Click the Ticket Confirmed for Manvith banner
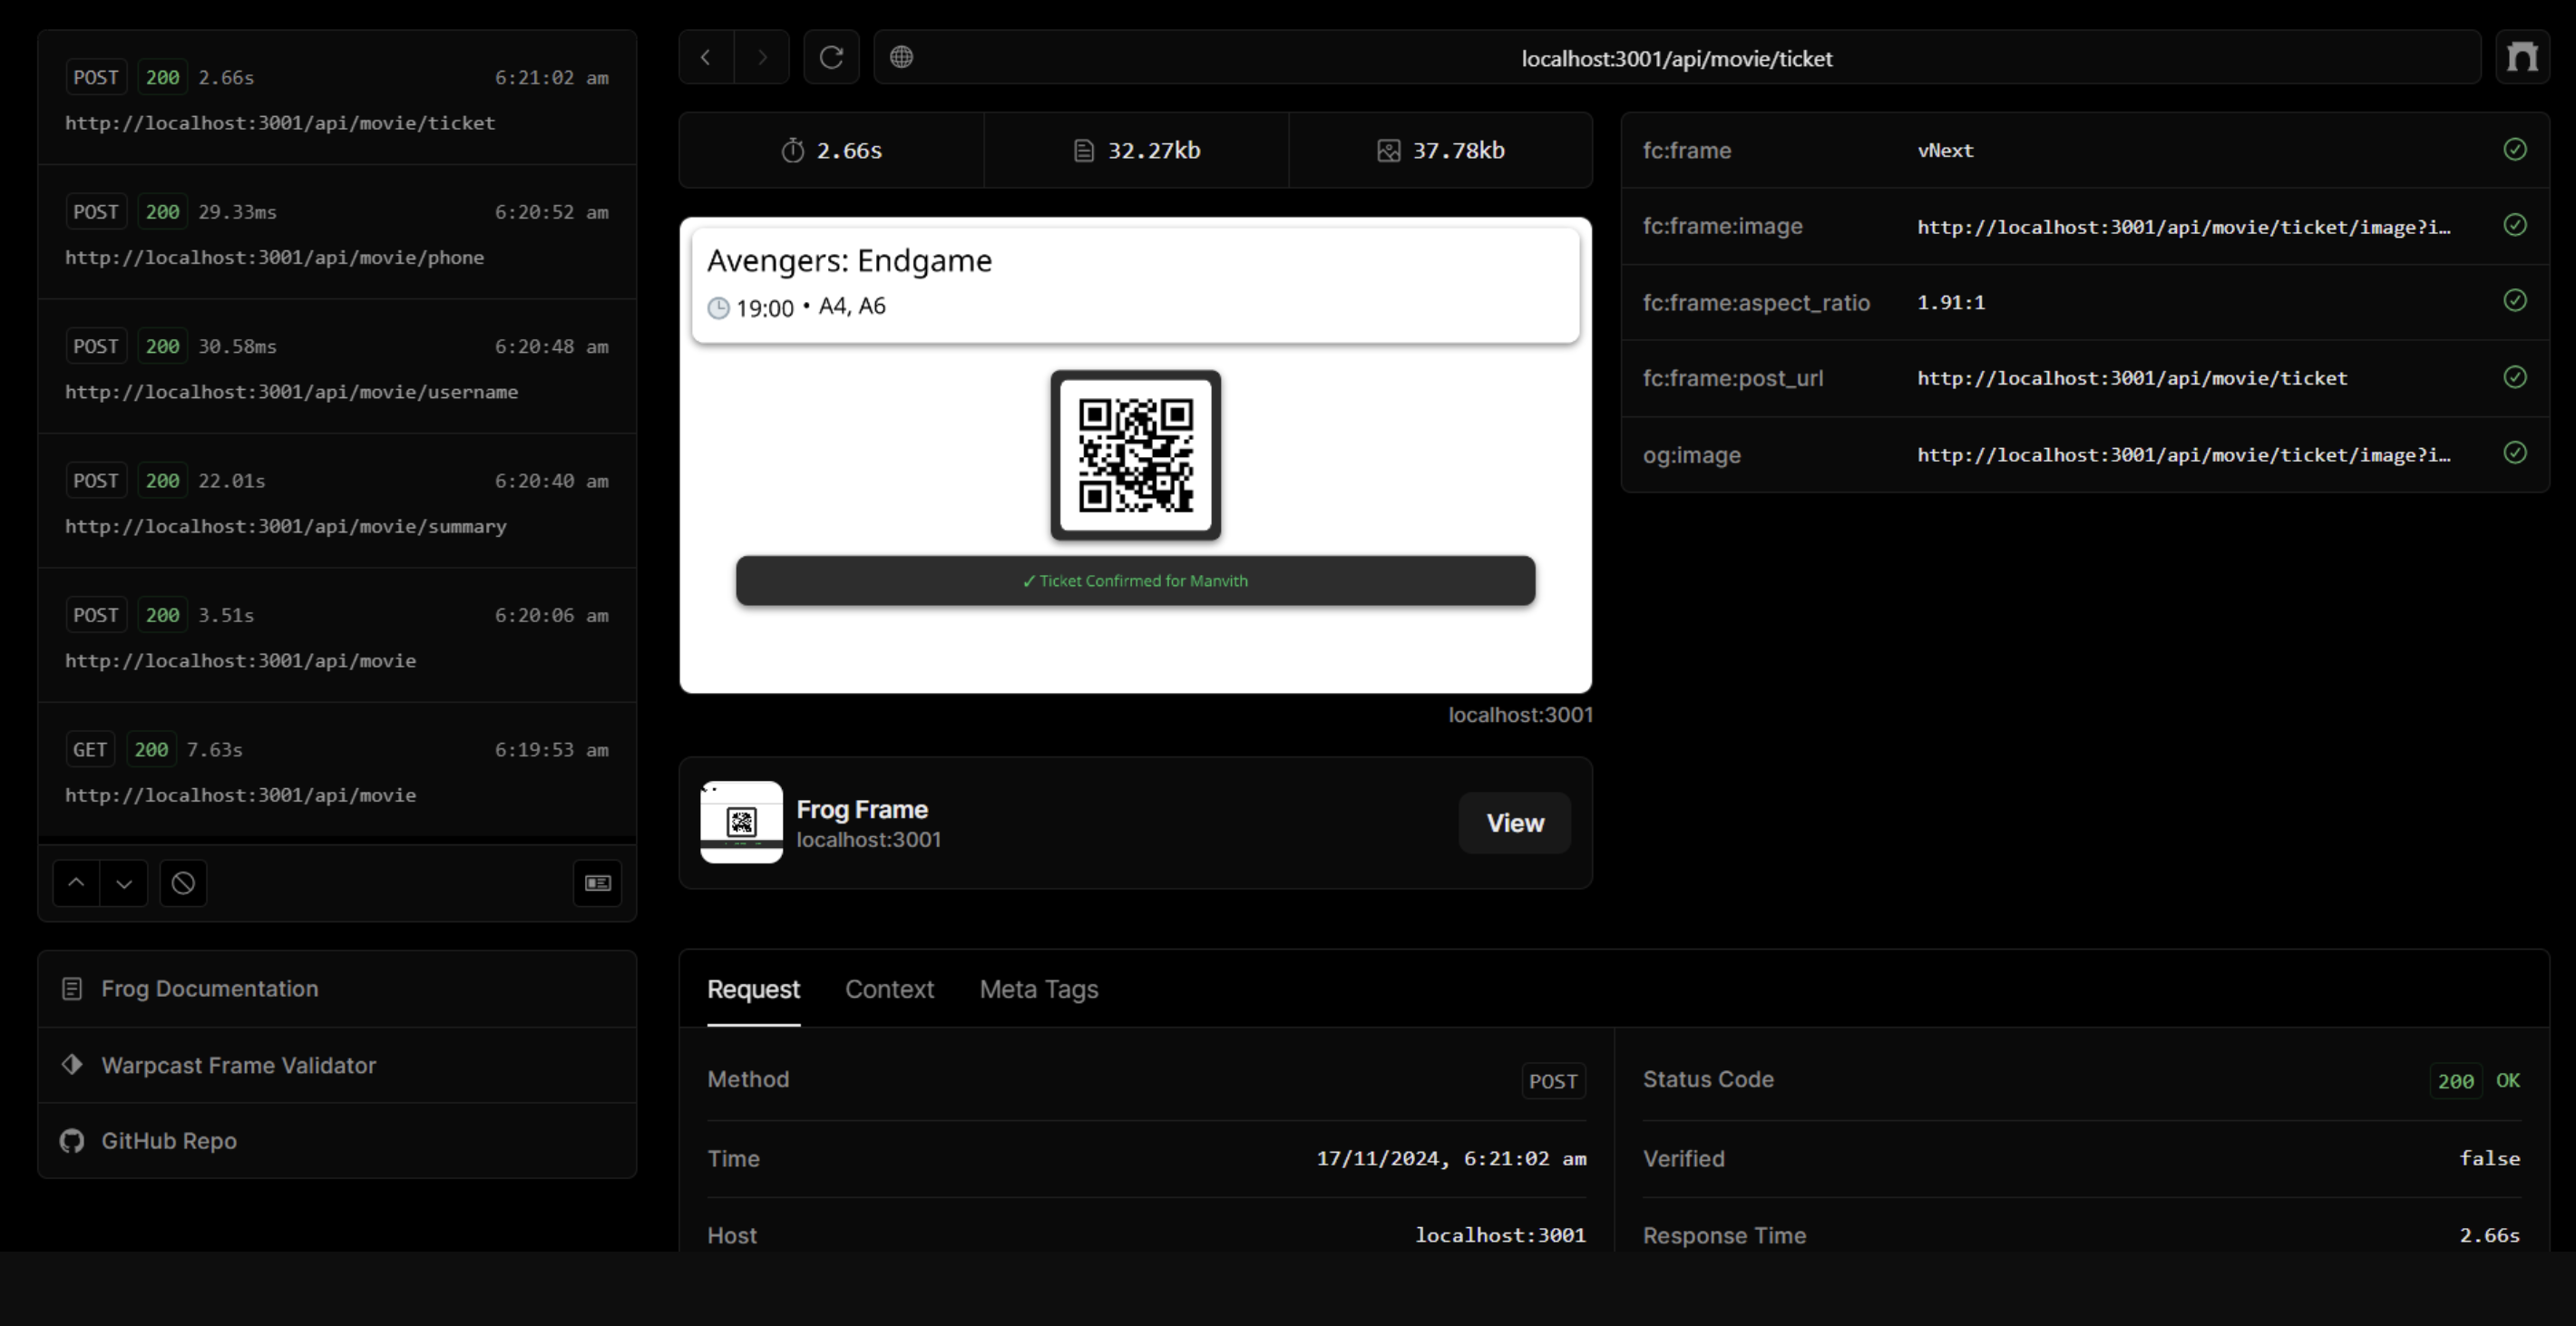The height and width of the screenshot is (1326, 2576). [x=1135, y=581]
